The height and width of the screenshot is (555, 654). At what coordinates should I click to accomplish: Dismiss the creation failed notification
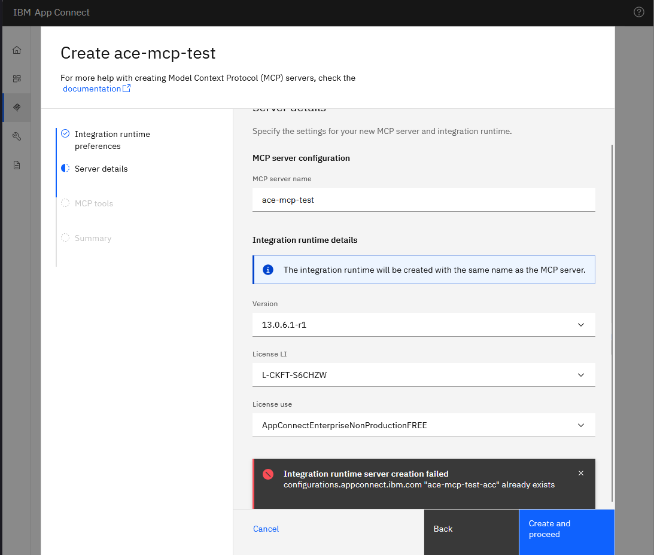(x=580, y=473)
